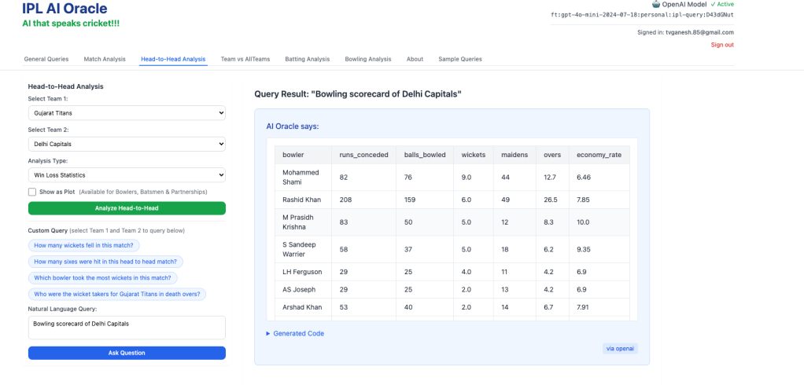The height and width of the screenshot is (385, 804).
Task: Select the Bowling Analysis tab
Action: point(367,59)
